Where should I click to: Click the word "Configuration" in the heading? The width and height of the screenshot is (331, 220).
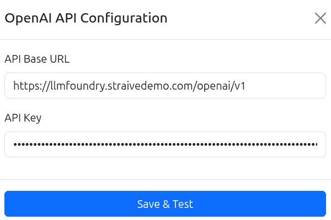(128, 18)
